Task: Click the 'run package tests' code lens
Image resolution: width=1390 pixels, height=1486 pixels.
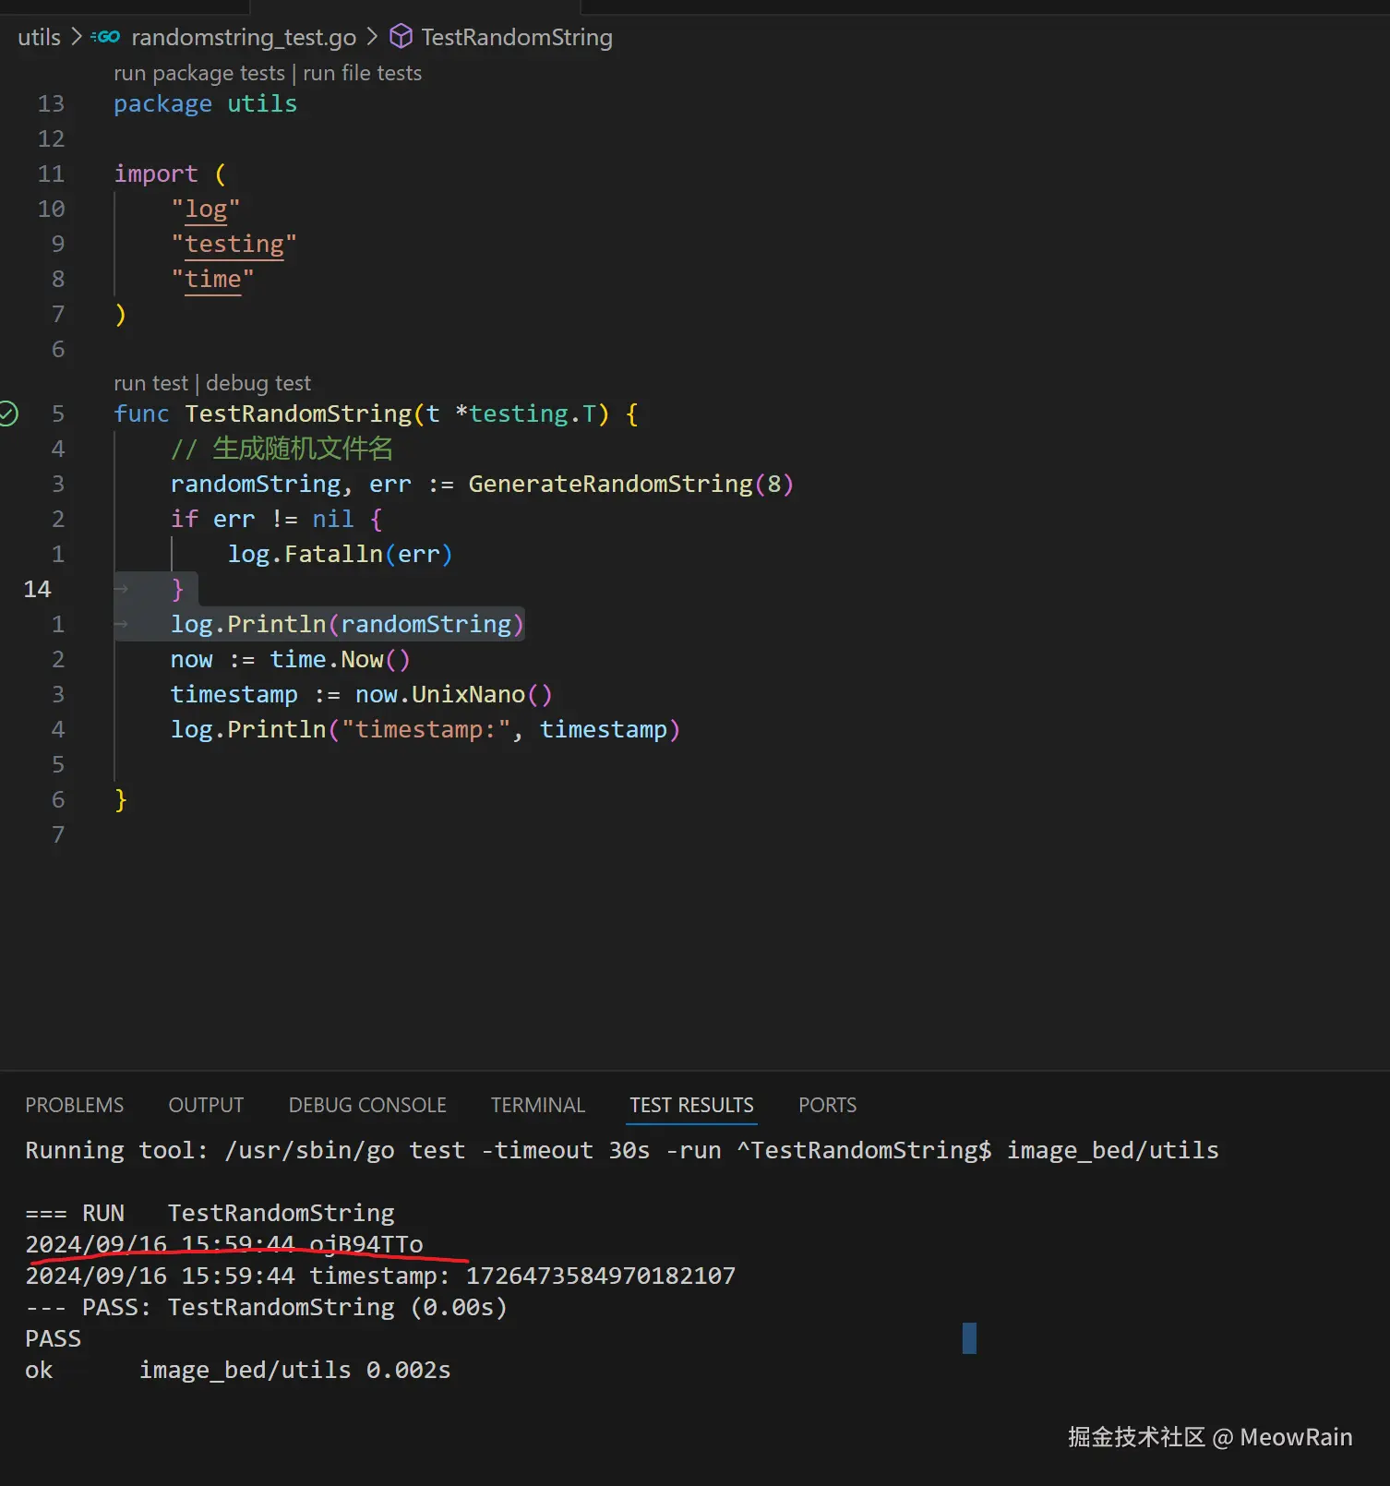Action: [199, 73]
